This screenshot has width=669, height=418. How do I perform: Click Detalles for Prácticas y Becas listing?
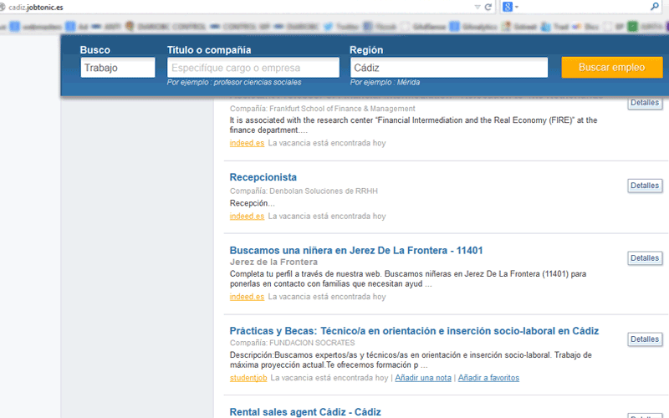point(644,339)
